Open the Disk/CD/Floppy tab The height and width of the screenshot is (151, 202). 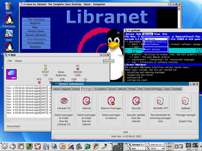click(x=153, y=89)
